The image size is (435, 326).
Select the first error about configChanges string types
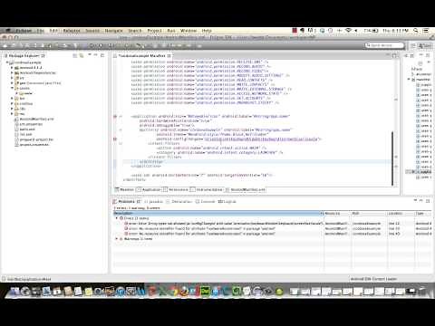225,224
